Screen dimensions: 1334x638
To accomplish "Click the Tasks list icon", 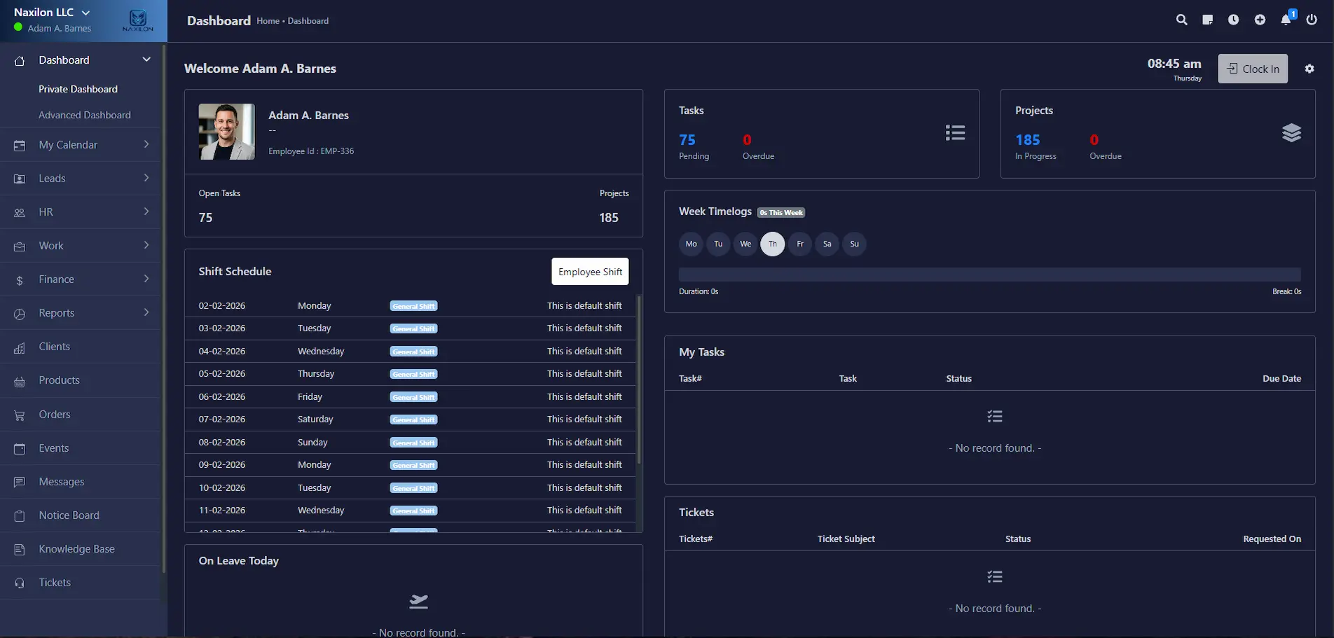I will pyautogui.click(x=955, y=133).
